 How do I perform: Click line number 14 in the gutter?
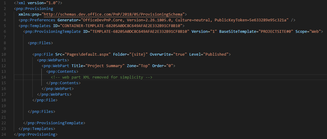pyautogui.click(x=4, y=77)
